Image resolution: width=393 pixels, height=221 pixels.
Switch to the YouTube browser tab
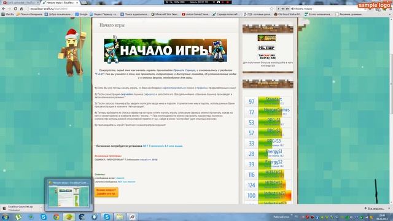coord(20,2)
